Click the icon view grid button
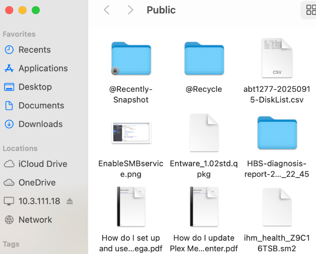Viewport: 316px width, 254px height. [x=311, y=10]
